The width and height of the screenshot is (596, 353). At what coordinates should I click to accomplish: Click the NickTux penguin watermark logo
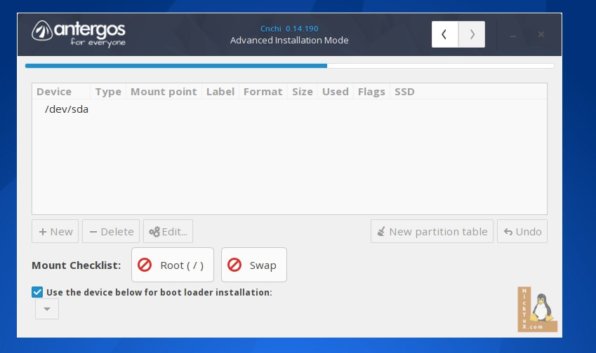(538, 310)
